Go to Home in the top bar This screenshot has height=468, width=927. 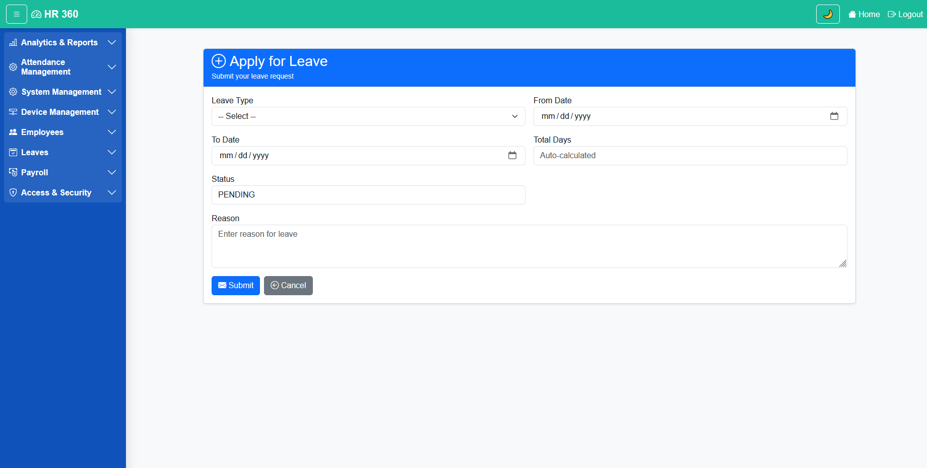[x=864, y=14]
